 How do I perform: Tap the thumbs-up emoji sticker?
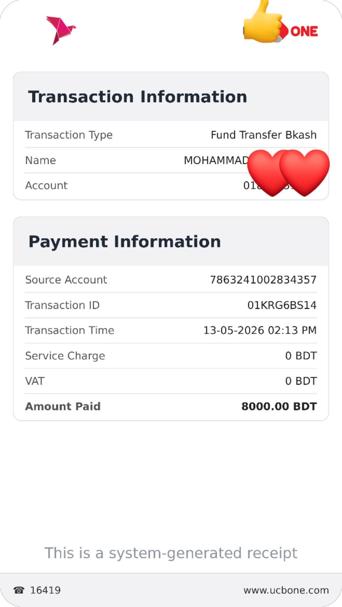pyautogui.click(x=262, y=21)
